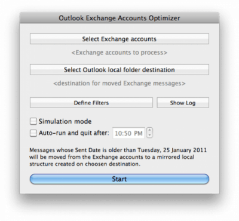Toggle Auto-run and quit after checkbox

33,133
